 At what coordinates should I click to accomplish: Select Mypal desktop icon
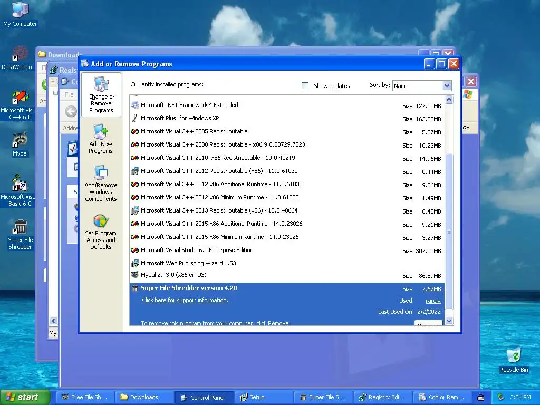click(x=20, y=140)
